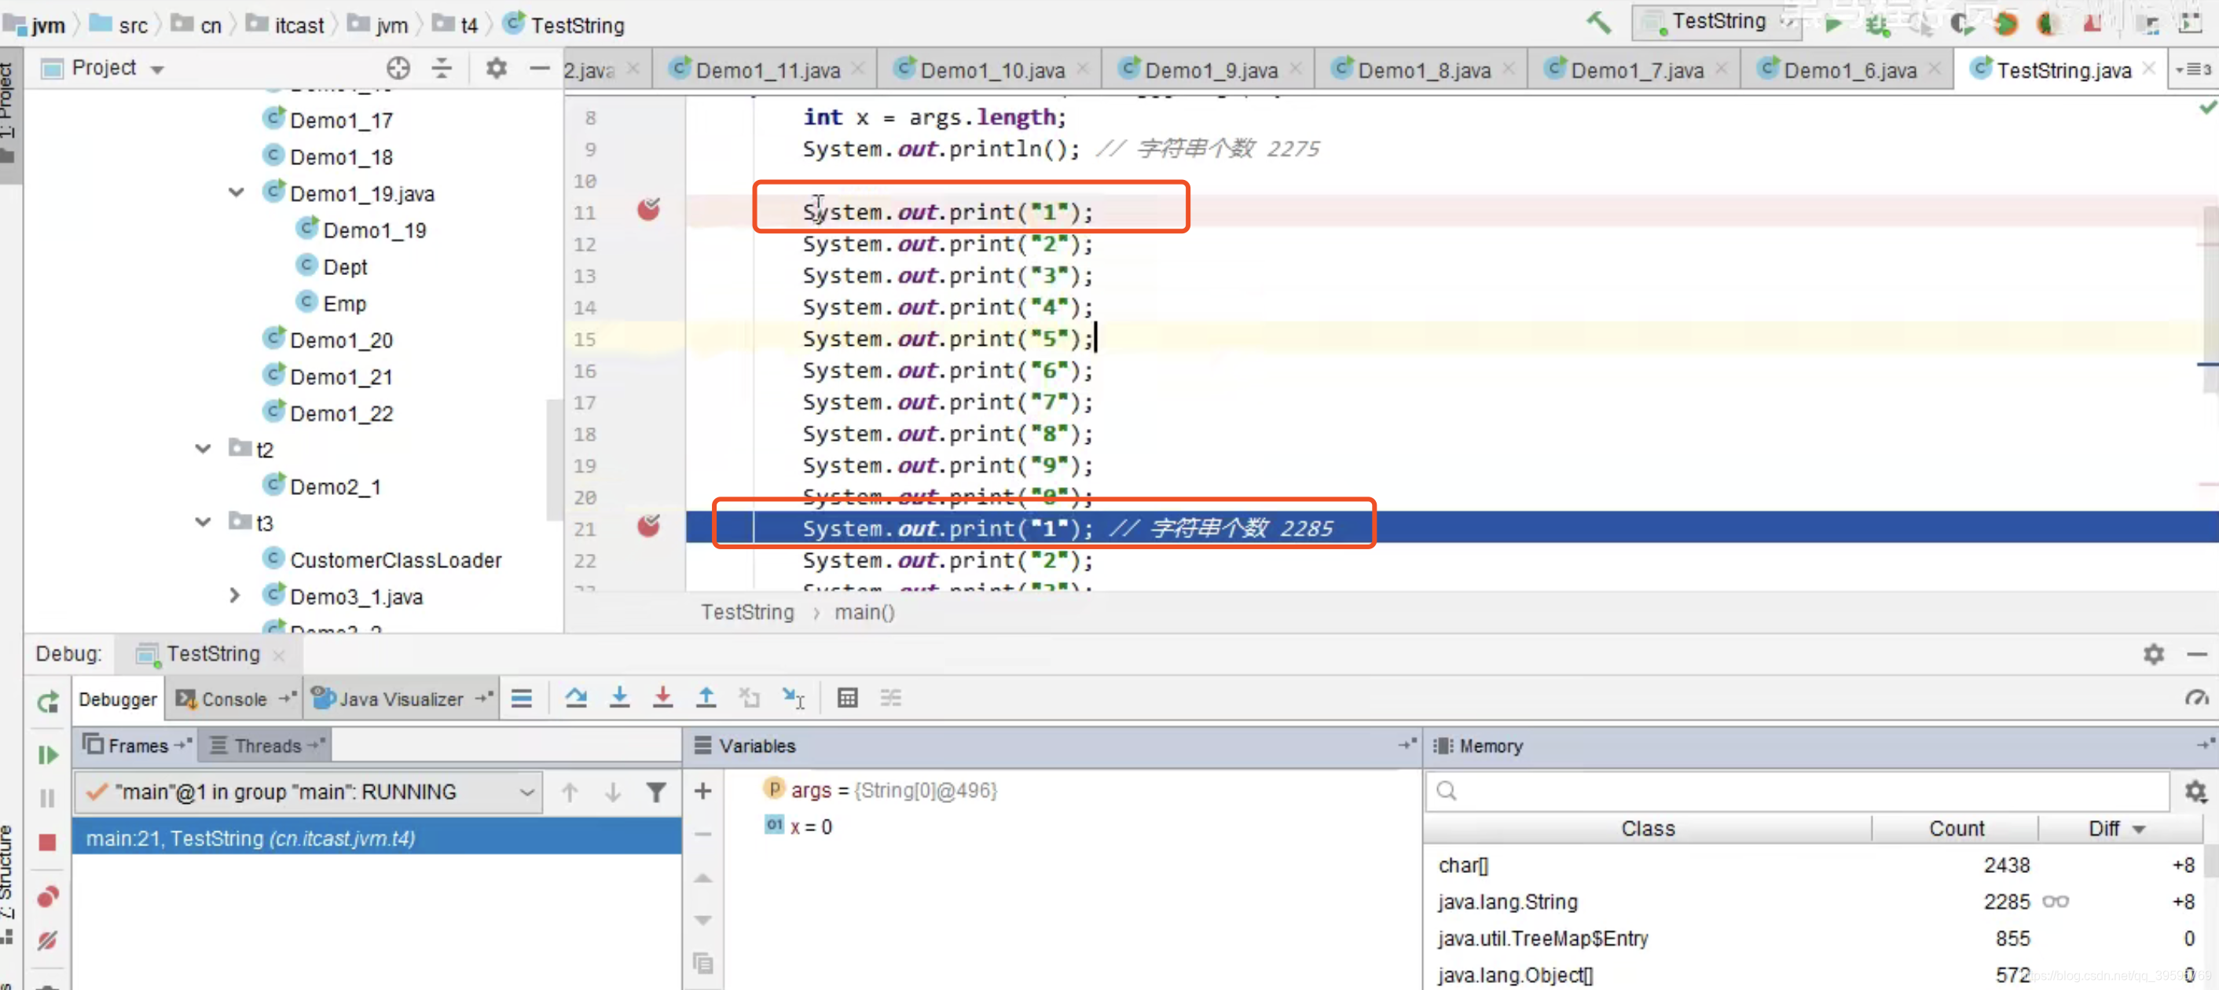This screenshot has height=990, width=2219.
Task: Toggle breakpoint on line 21
Action: point(647,526)
